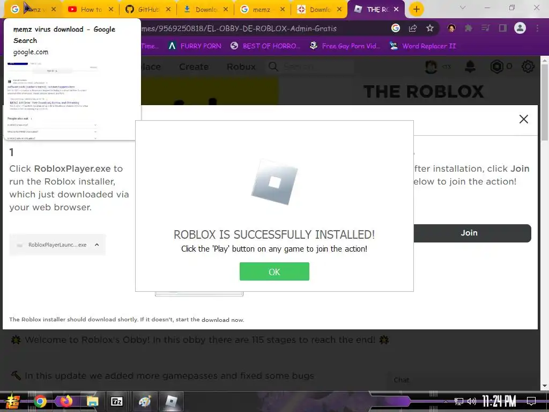Open the notification center icon
This screenshot has width=549, height=412.
point(531,401)
